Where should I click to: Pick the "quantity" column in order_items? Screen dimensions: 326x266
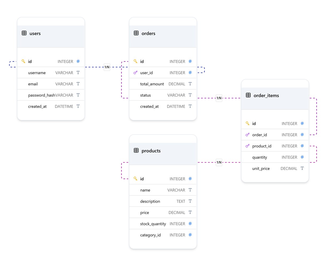[259, 157]
